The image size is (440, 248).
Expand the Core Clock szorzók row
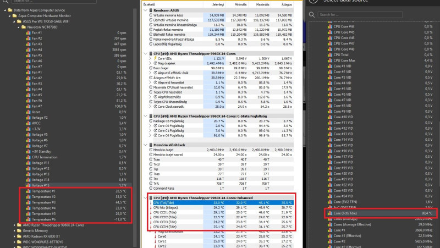150,106
